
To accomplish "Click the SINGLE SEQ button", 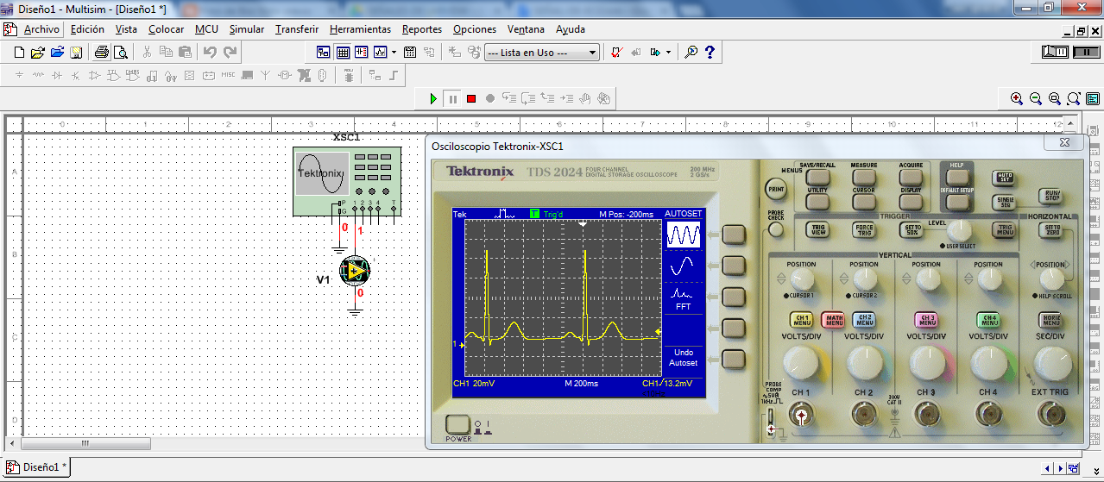I will (1005, 202).
